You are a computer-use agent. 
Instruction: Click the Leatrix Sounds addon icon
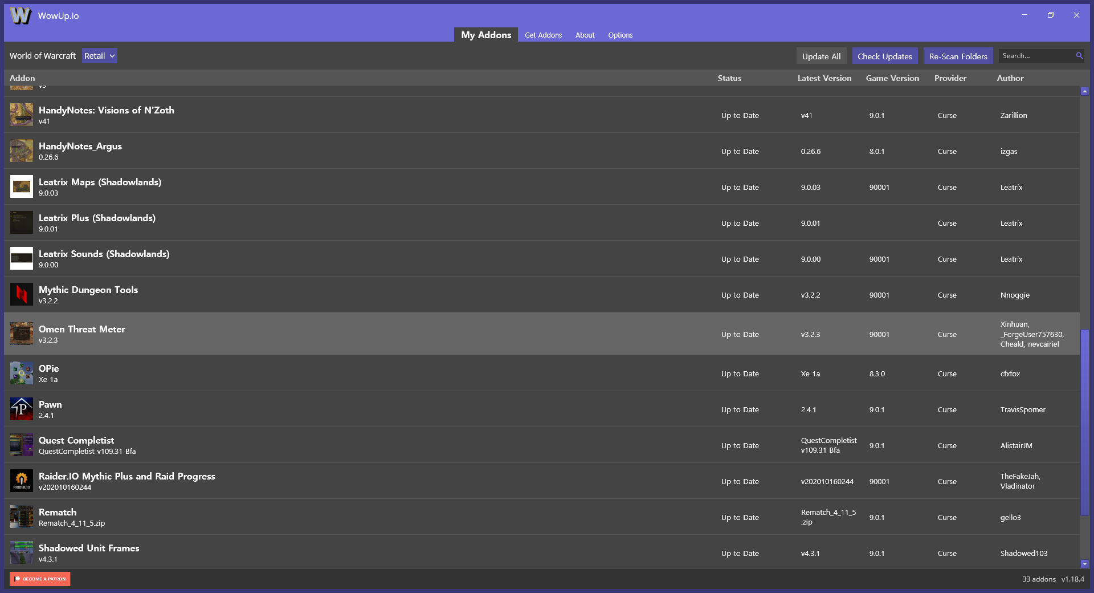(22, 258)
